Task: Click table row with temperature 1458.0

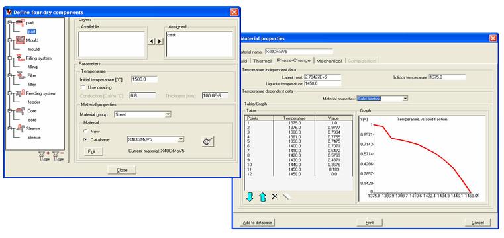Action: tap(298, 173)
